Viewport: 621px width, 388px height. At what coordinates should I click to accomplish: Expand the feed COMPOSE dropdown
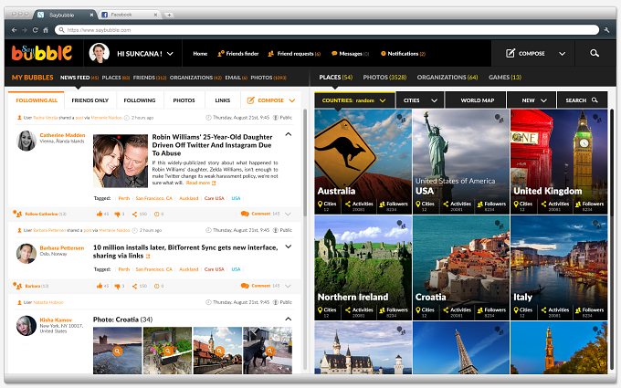pos(292,100)
